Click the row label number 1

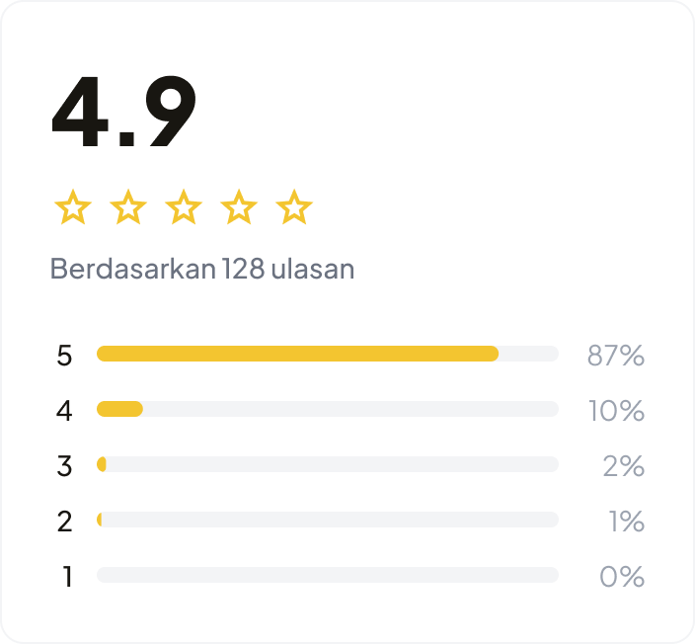(67, 577)
